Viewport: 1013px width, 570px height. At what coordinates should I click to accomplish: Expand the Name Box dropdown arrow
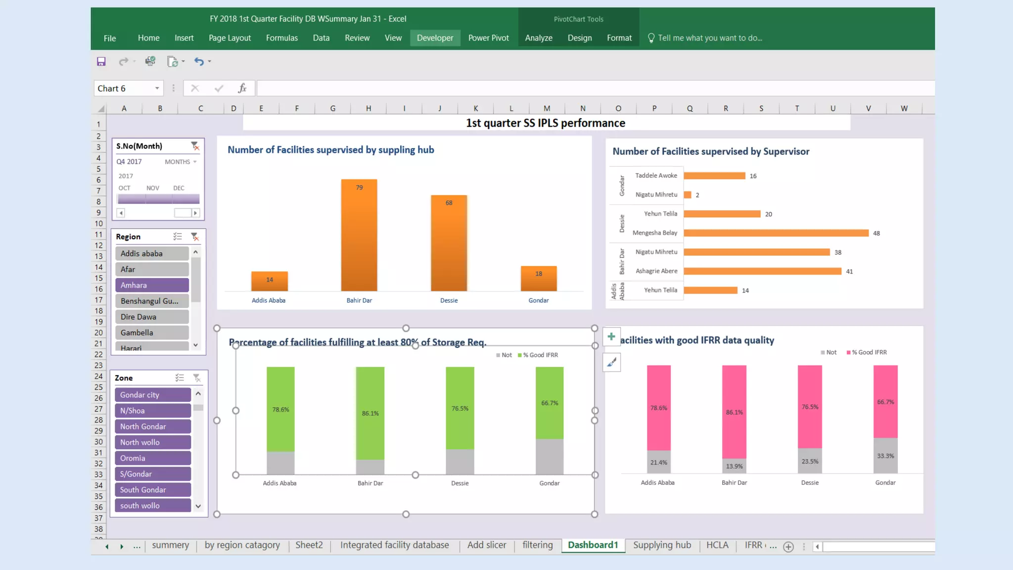click(x=157, y=88)
